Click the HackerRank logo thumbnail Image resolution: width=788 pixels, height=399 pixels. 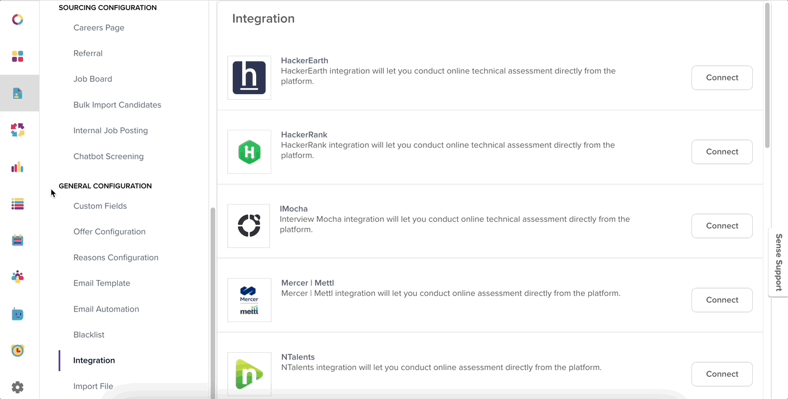pos(249,152)
